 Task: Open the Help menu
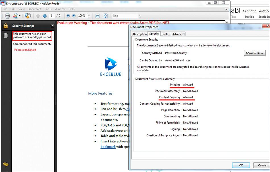[x=71, y=9]
